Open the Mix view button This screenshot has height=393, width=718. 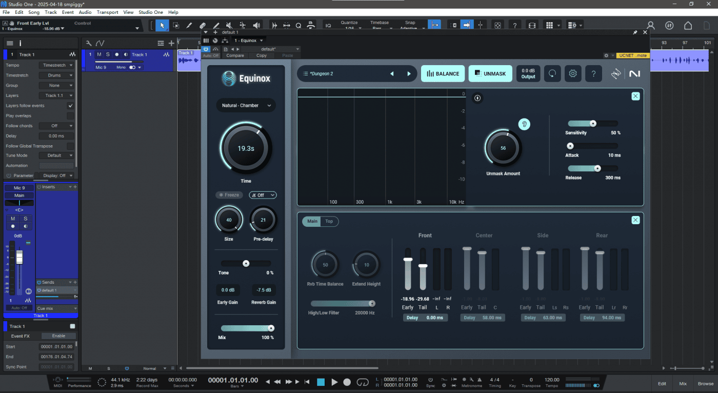(x=683, y=383)
